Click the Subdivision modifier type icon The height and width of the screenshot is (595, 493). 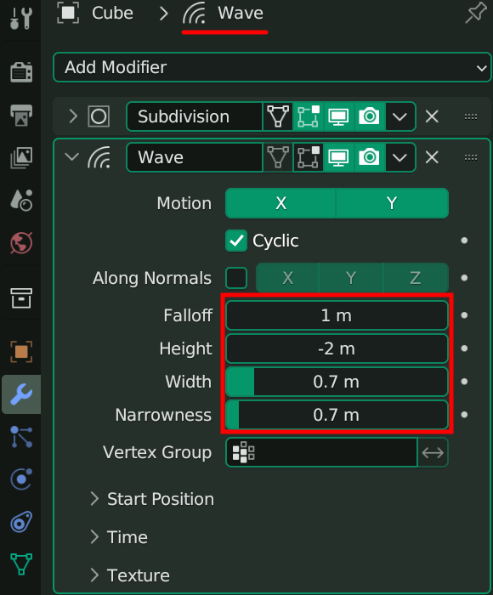pos(99,116)
